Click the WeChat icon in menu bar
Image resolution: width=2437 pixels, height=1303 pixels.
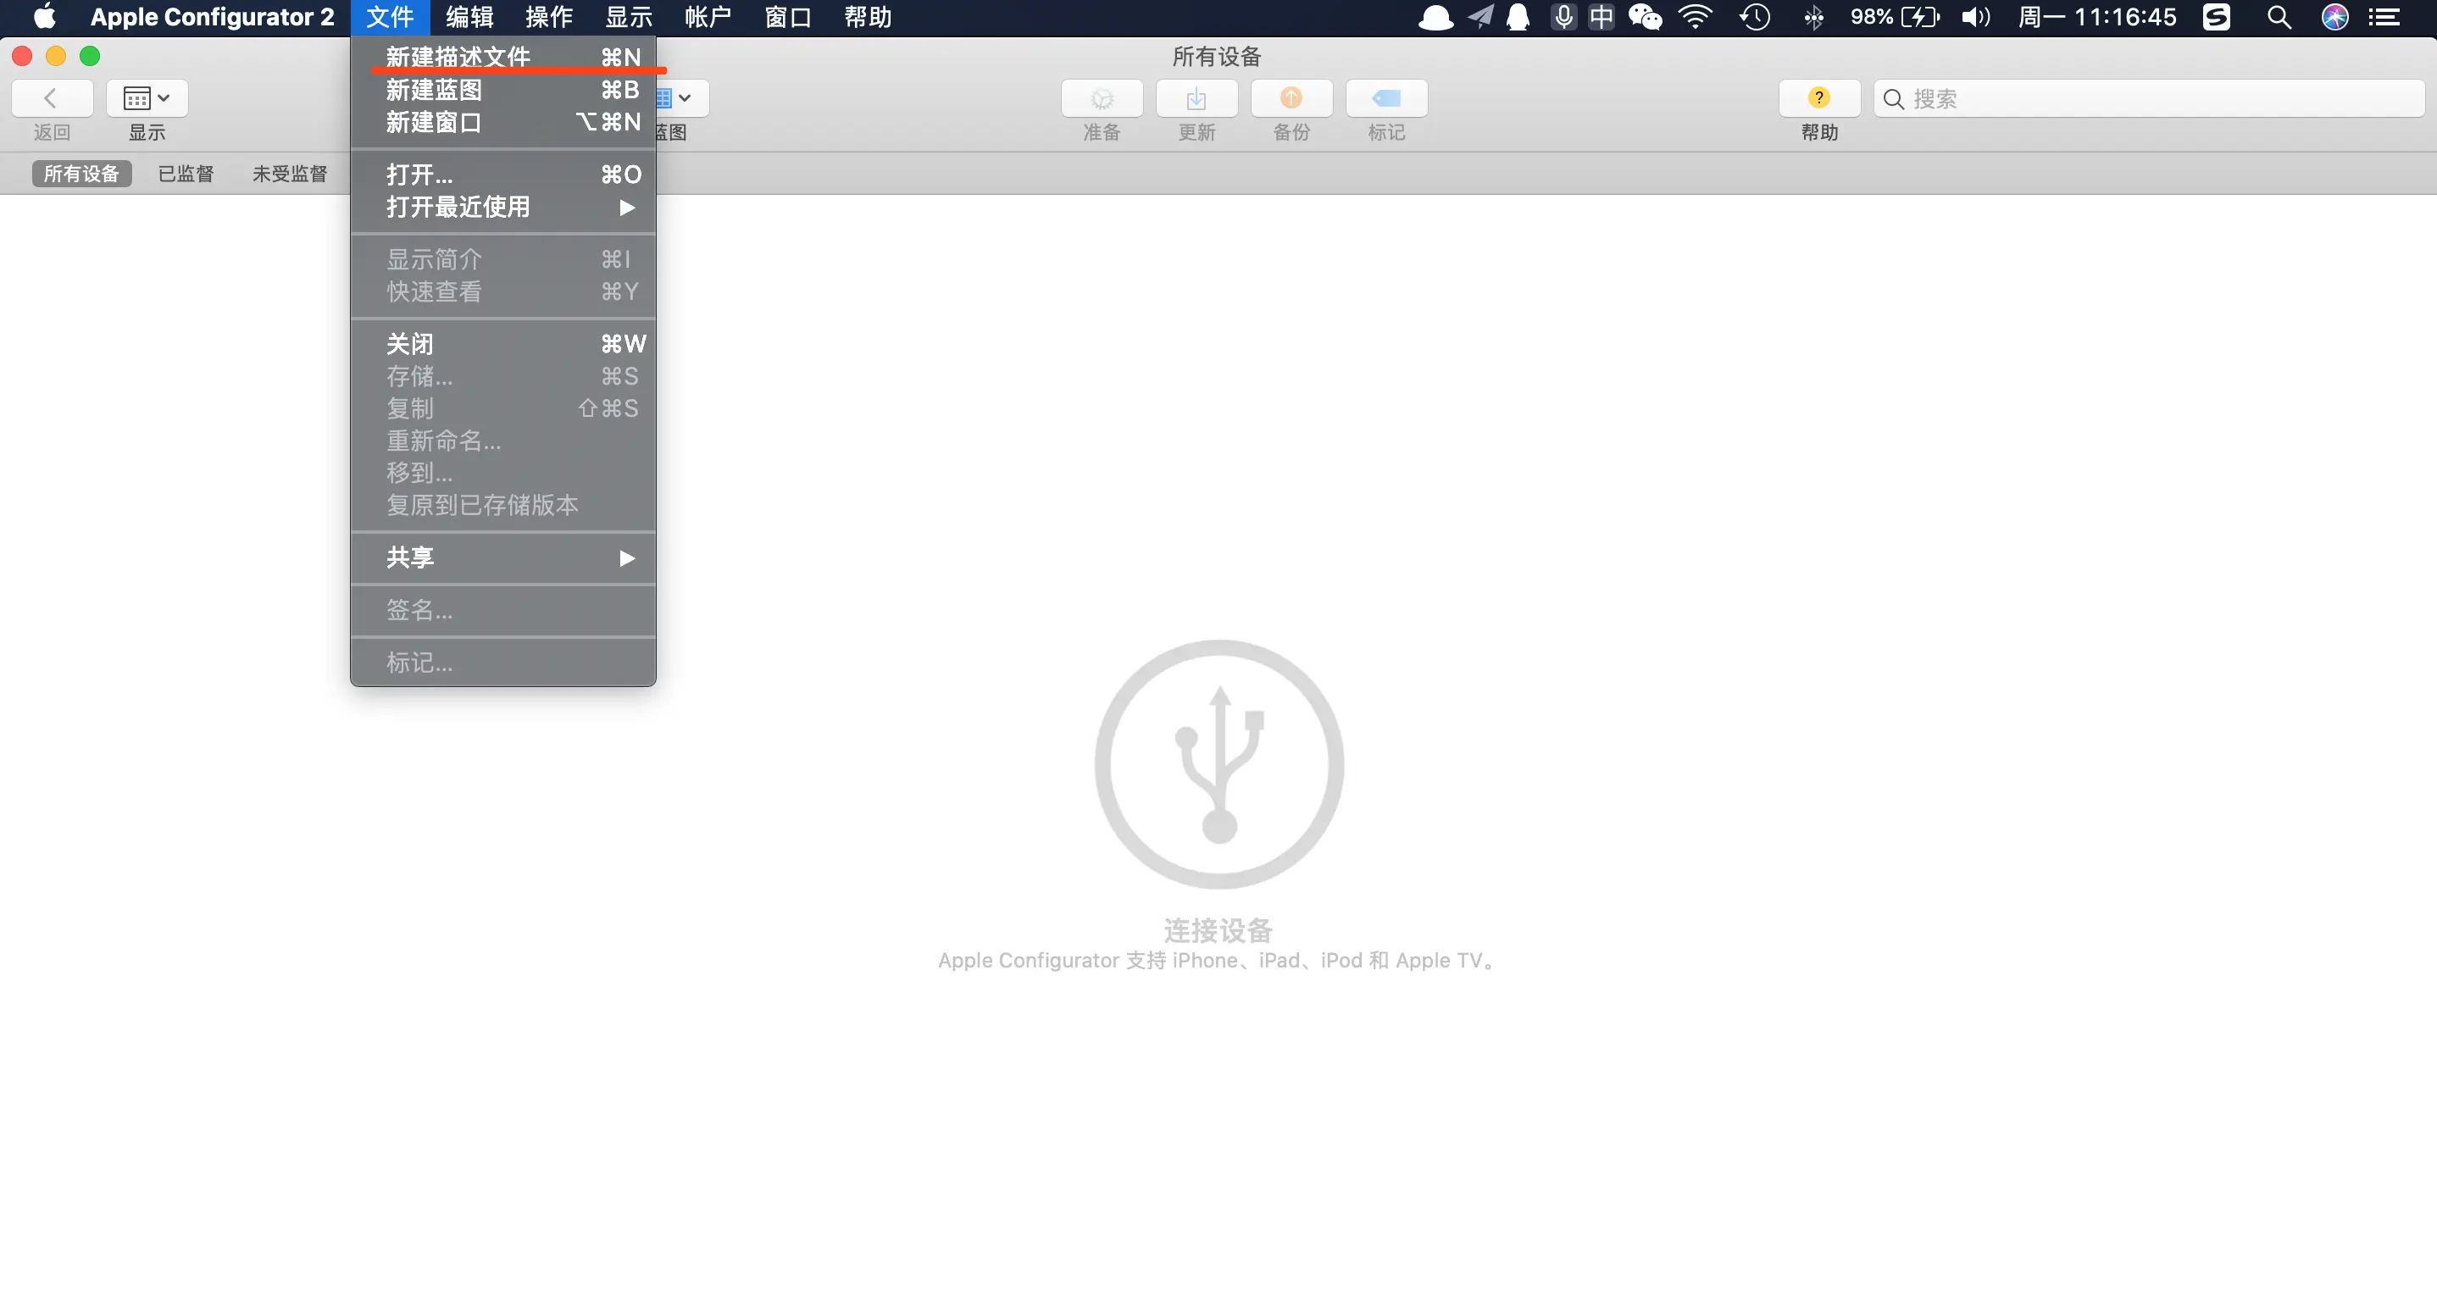pos(1646,17)
